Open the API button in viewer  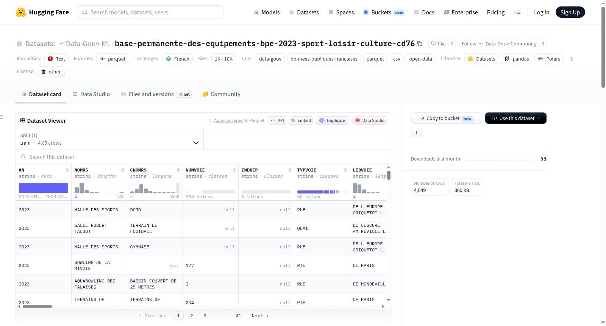coord(277,120)
